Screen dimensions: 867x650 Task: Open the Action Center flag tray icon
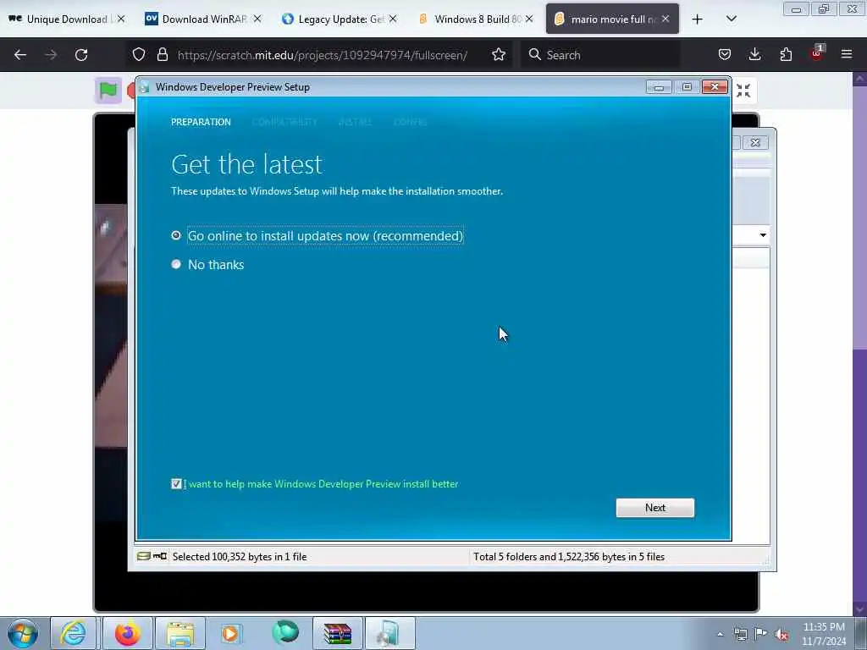click(x=761, y=634)
